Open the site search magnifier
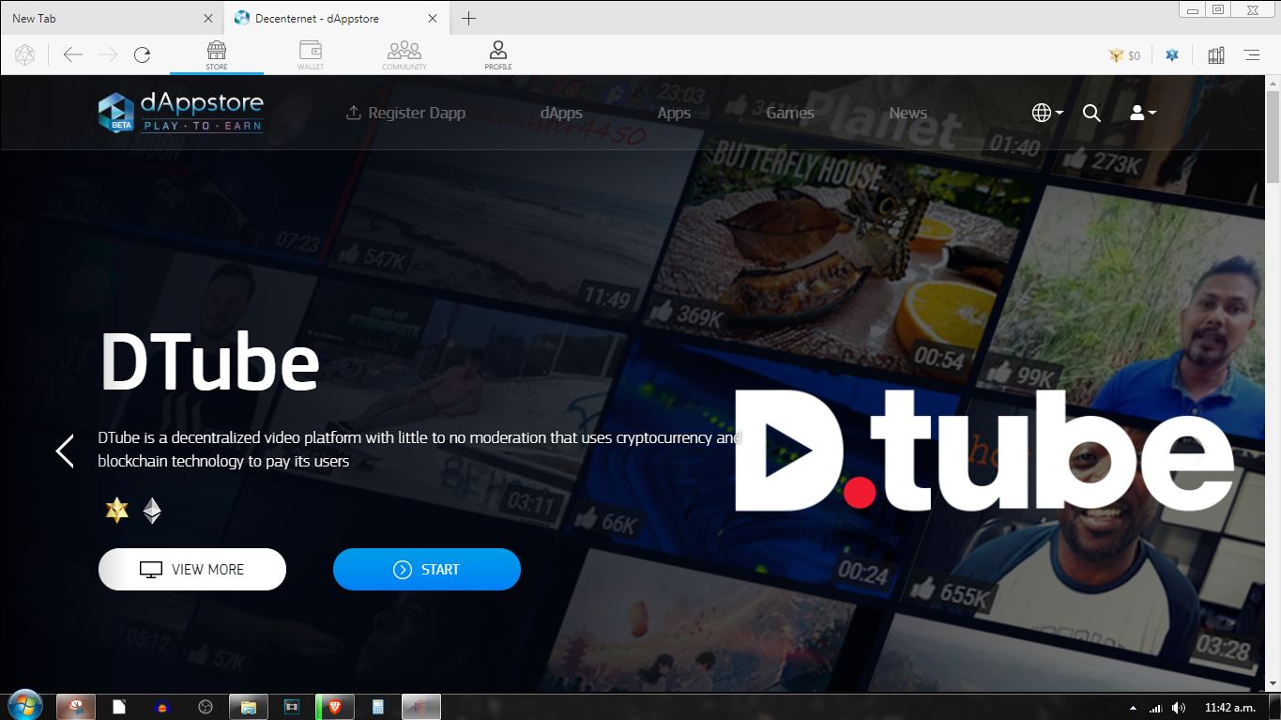This screenshot has width=1281, height=720. coord(1091,113)
